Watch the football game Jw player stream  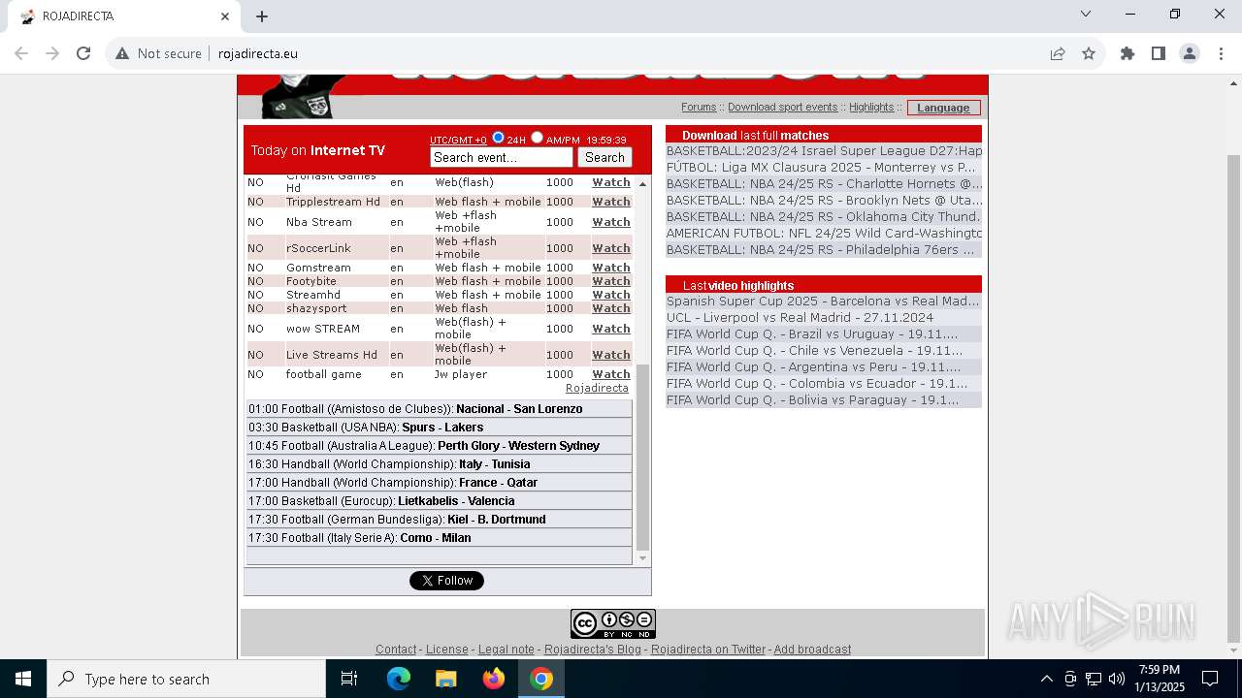pos(611,374)
